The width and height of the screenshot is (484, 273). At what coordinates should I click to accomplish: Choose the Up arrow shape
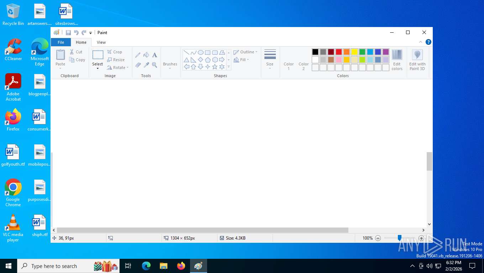click(193, 67)
